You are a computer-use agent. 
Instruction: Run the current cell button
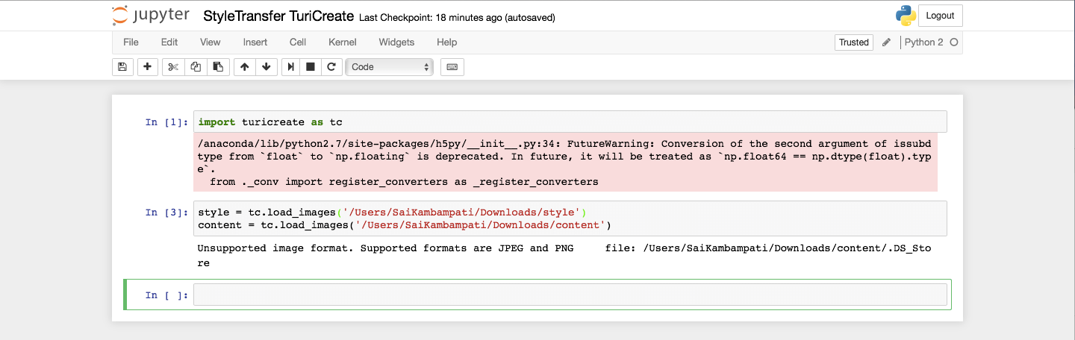click(291, 67)
